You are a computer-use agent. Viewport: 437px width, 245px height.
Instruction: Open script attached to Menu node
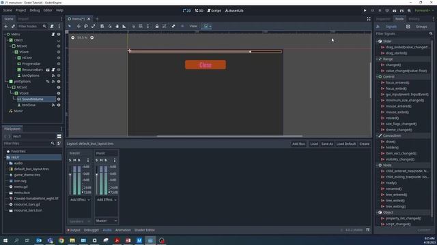click(53, 34)
